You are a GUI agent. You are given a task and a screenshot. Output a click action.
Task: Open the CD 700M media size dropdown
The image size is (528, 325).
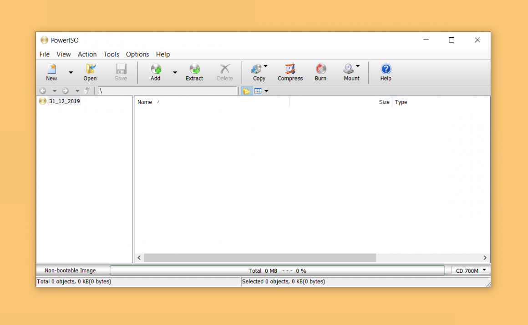click(x=470, y=270)
